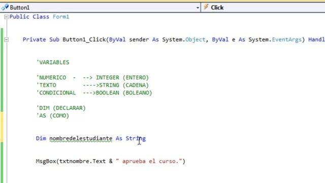Click the Private Sub keywords
Screen dimensions: 325x183
[41, 40]
